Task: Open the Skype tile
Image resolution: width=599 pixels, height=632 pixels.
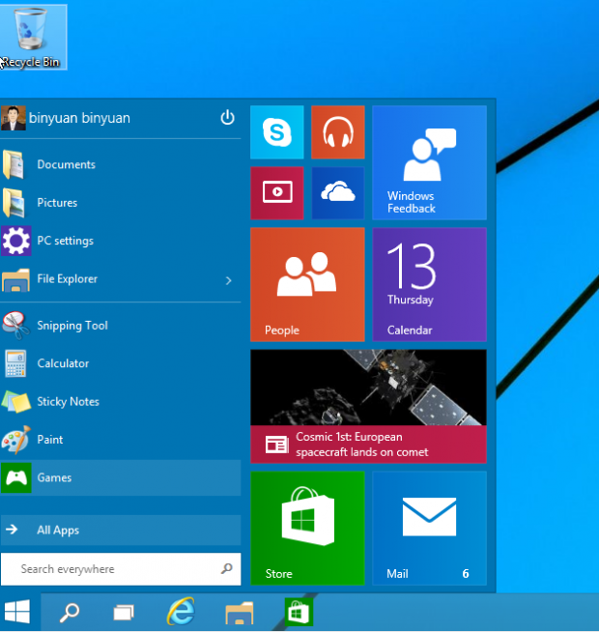Action: (x=277, y=132)
